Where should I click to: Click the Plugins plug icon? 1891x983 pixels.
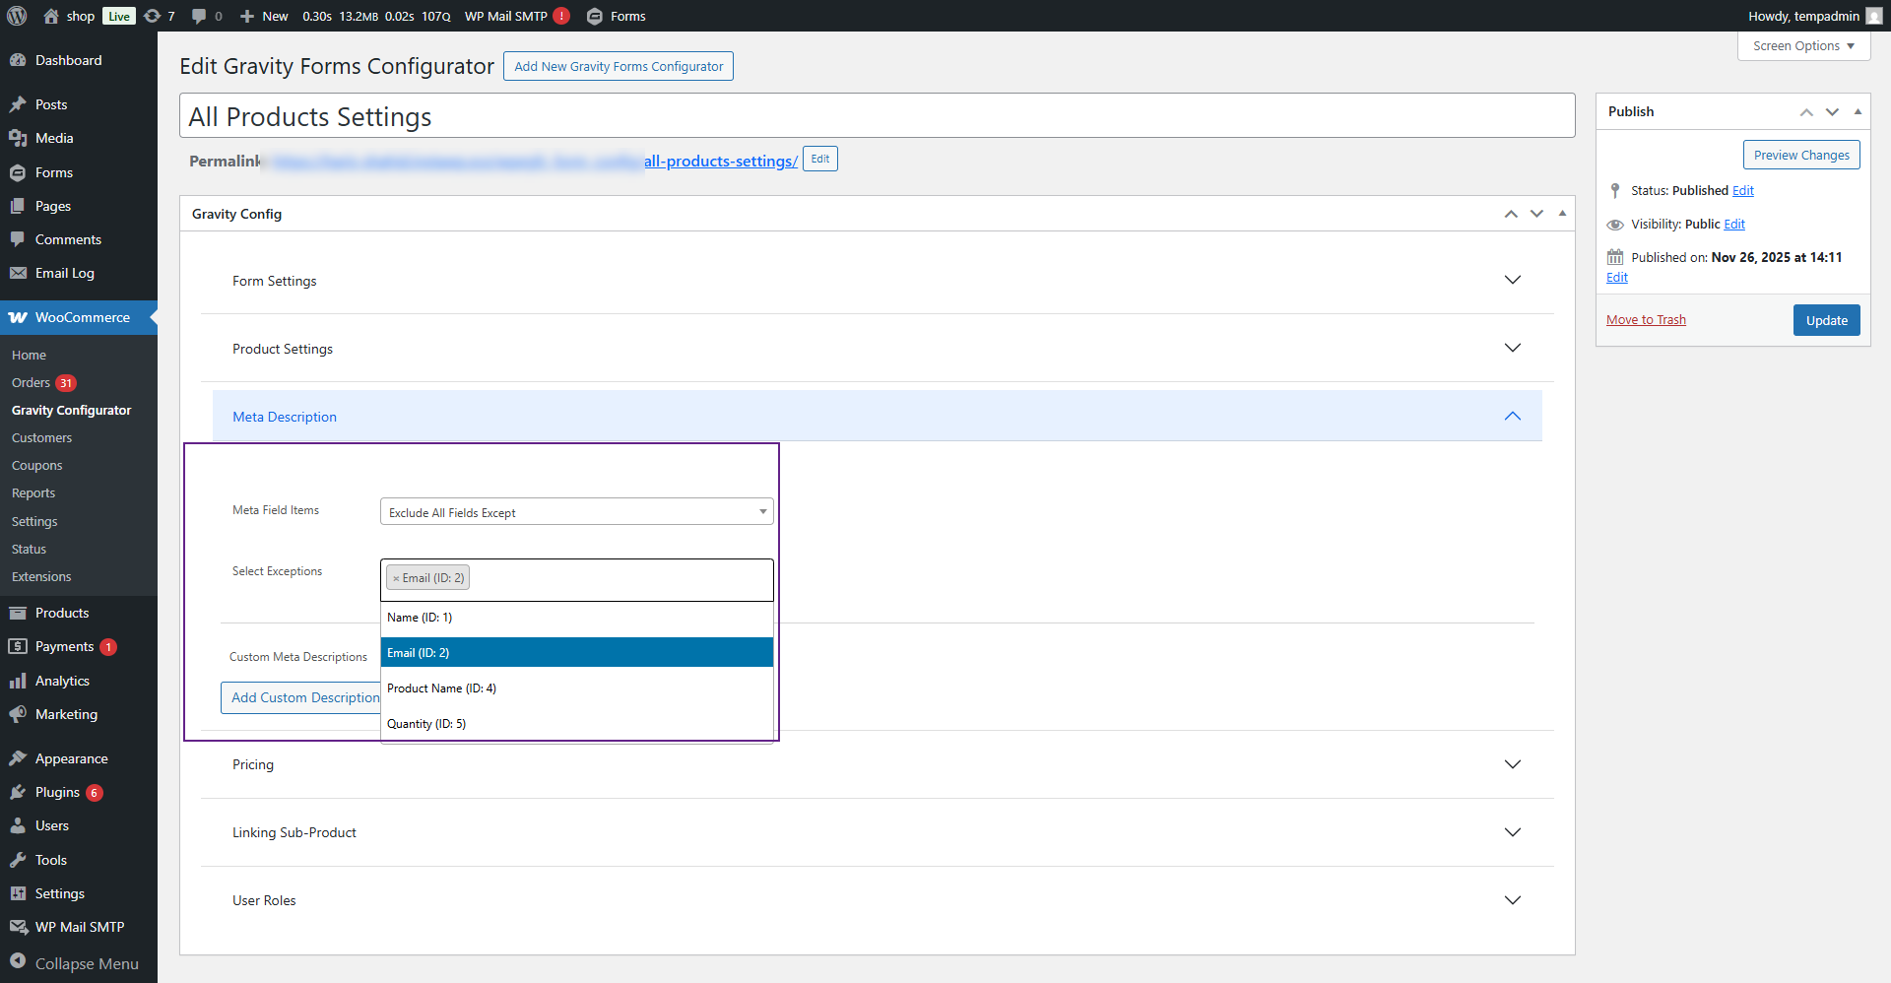coord(18,792)
